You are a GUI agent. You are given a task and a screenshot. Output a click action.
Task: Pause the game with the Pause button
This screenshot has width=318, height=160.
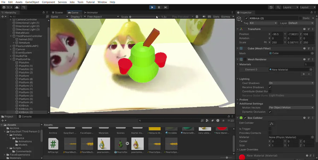159,7
